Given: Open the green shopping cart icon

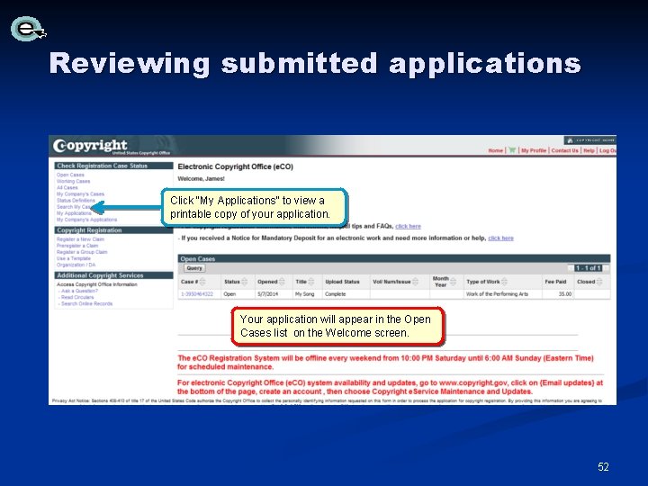Looking at the screenshot, I should [x=511, y=150].
